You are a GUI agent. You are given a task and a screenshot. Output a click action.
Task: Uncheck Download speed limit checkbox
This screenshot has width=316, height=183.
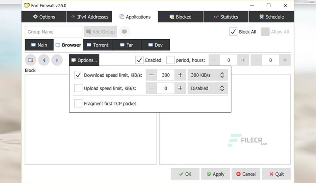point(78,75)
